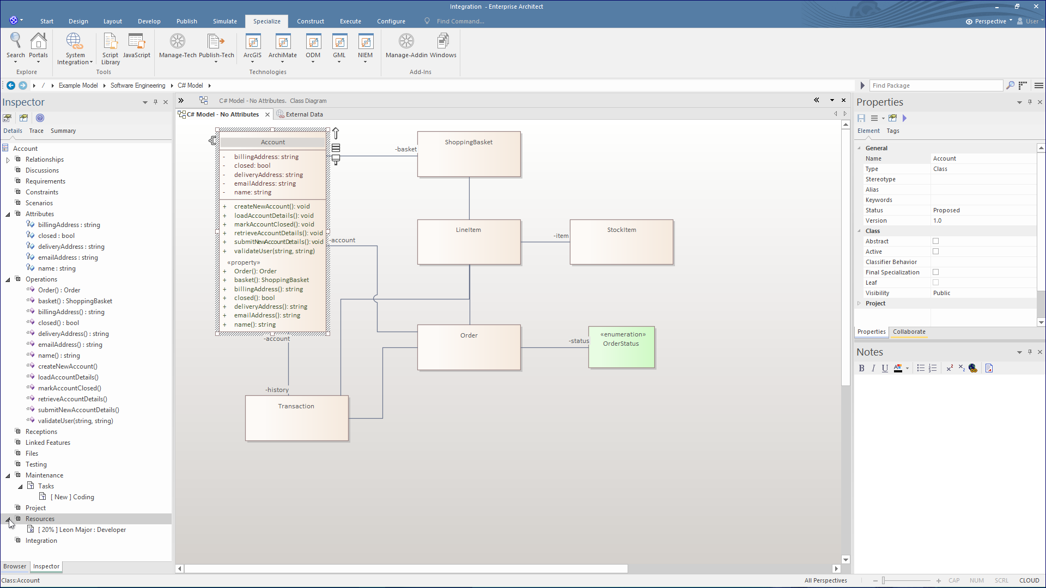The height and width of the screenshot is (588, 1046).
Task: Check the Final Specialization checkbox
Action: pyautogui.click(x=935, y=272)
